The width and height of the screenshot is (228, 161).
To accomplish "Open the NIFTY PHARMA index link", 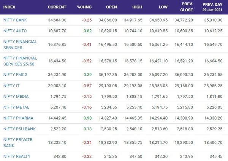I will click(18, 118).
